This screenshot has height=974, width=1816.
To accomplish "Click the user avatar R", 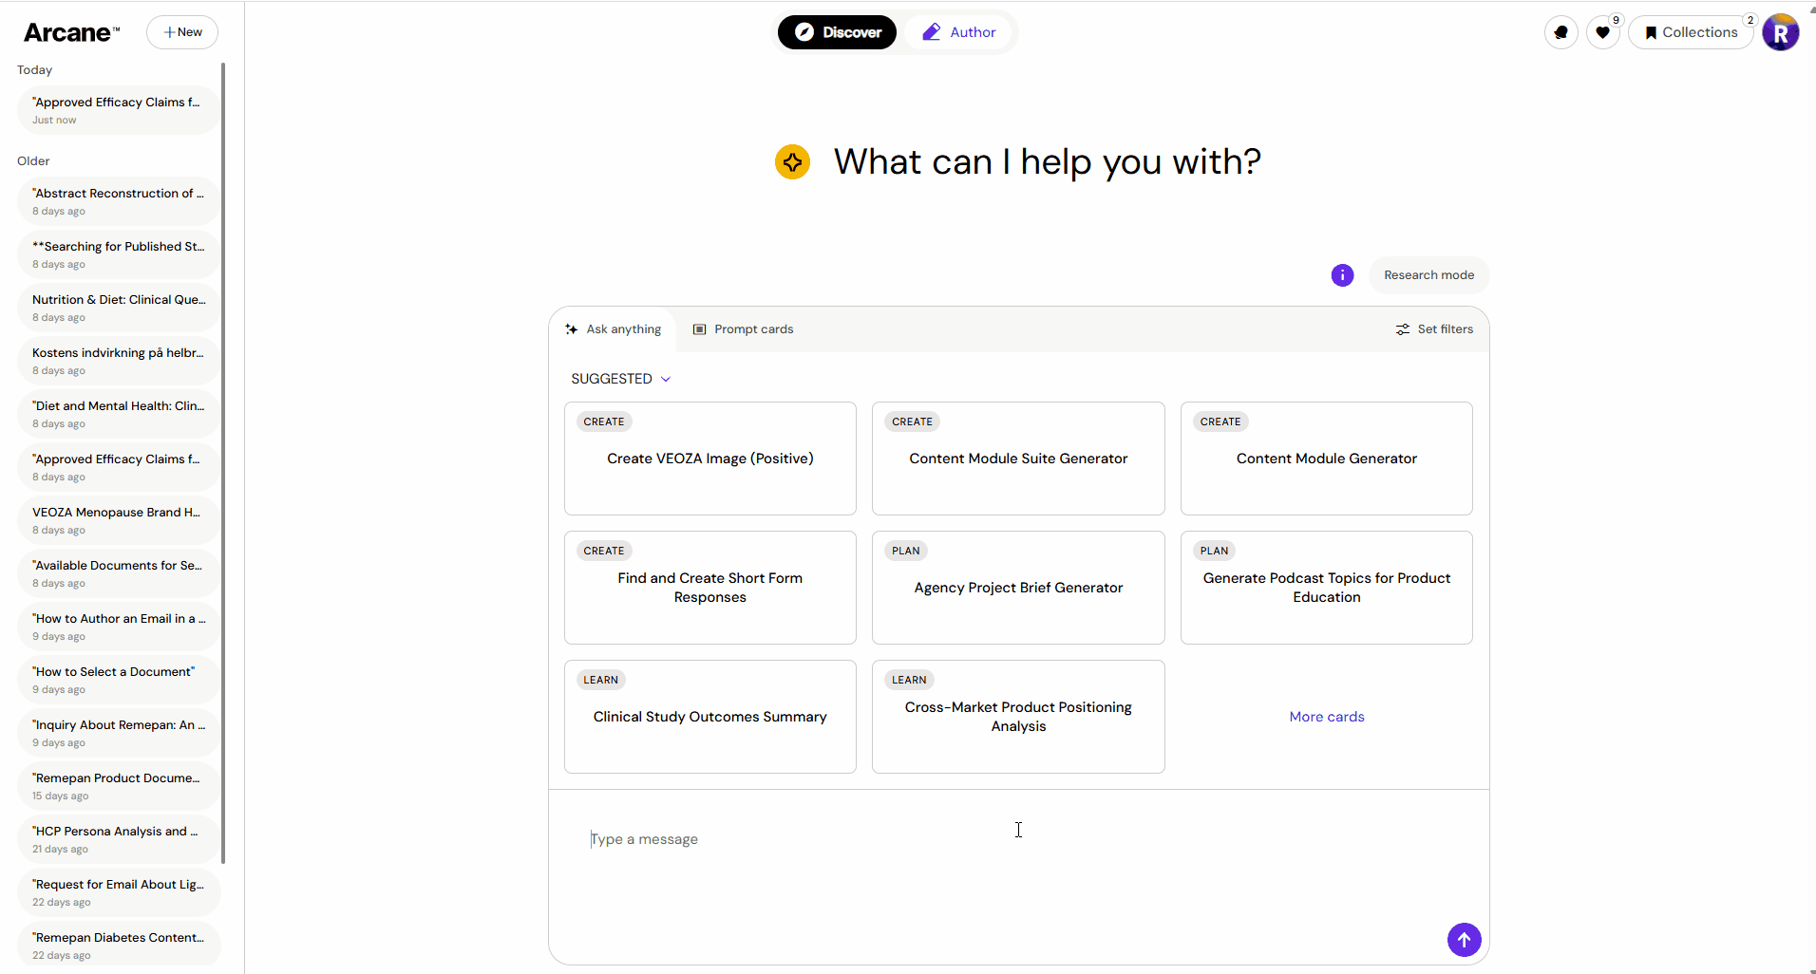I will 1781,32.
